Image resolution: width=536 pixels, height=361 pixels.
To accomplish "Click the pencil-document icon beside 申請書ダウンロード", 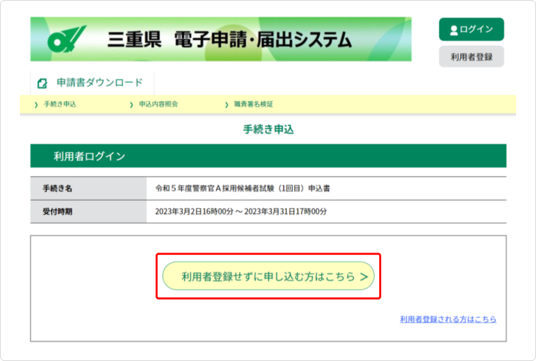I will coord(43,83).
